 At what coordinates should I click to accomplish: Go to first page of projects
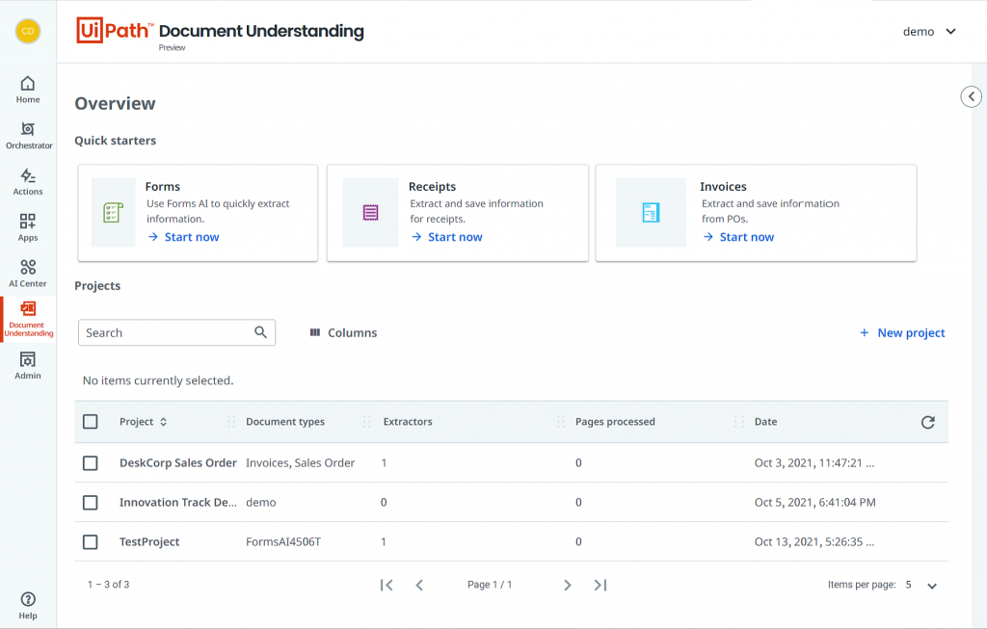[387, 585]
